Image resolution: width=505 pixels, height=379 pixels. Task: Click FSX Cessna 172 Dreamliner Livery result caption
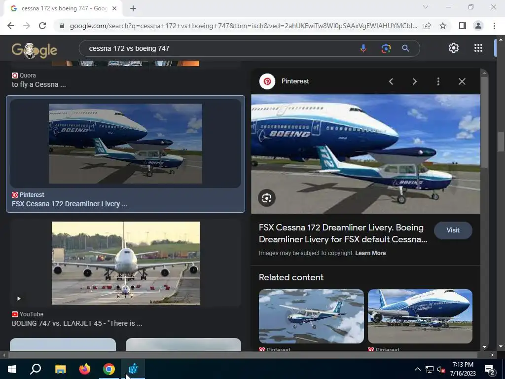(70, 204)
